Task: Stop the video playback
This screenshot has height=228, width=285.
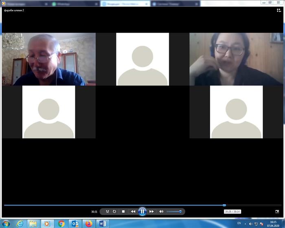Action: point(123,212)
